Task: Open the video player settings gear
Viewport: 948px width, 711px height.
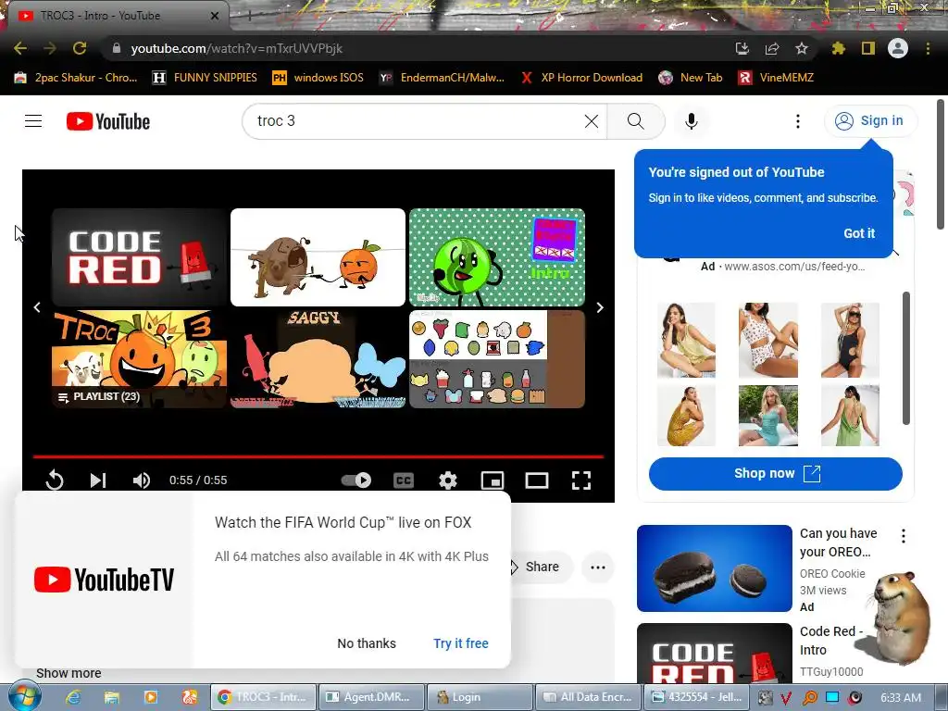Action: click(x=447, y=480)
